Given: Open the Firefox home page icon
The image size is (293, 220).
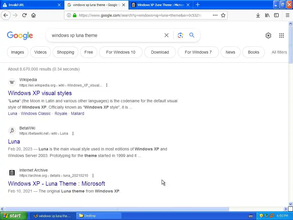Looking at the screenshot, I should (x=33, y=15).
